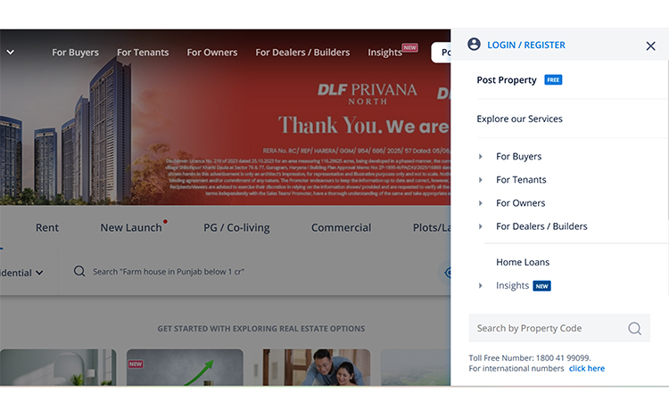This screenshot has width=669, height=401.
Task: Focus the Search by Property Code field
Action: [x=559, y=328]
